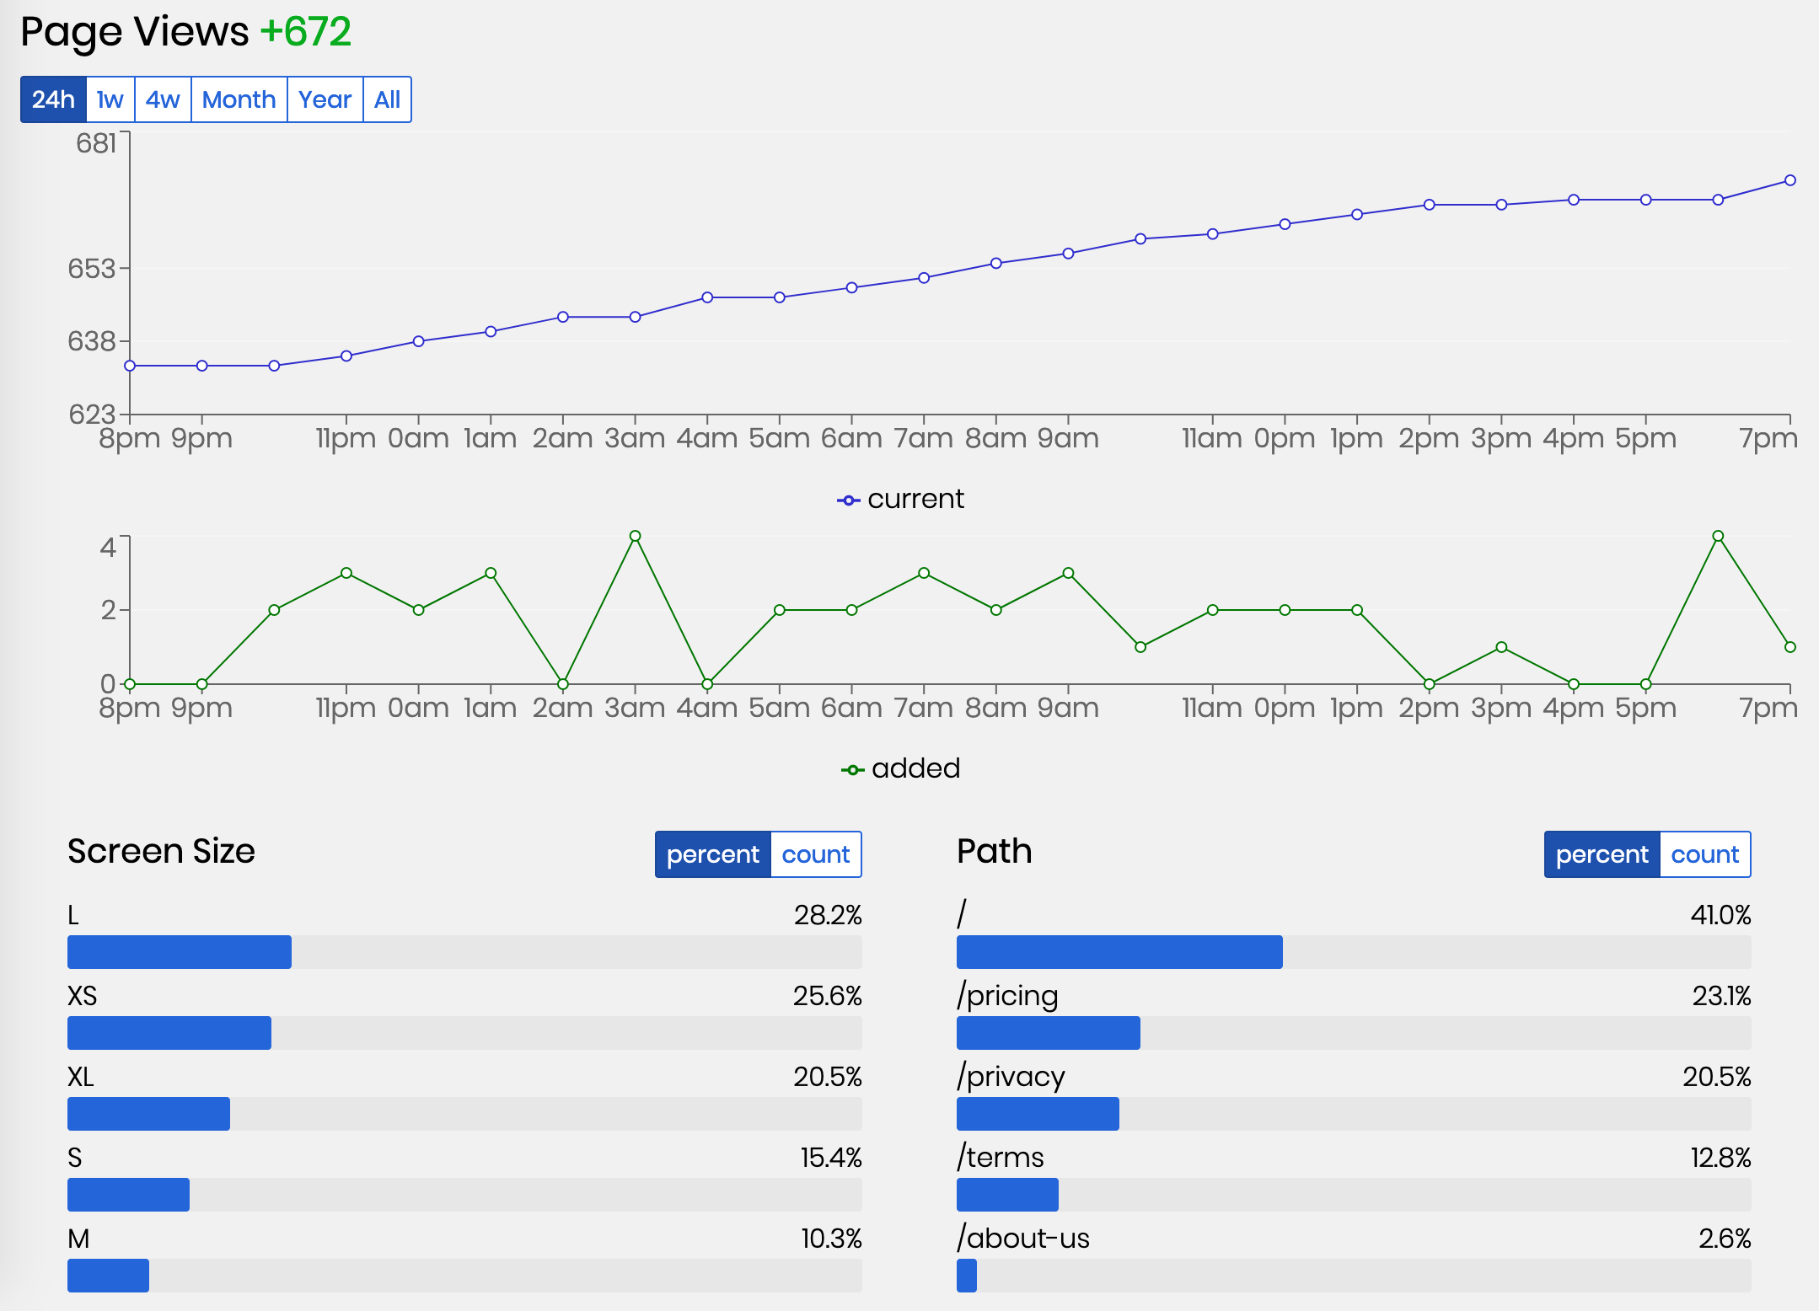Viewport: 1819px width, 1311px height.
Task: Select the Month time range
Action: coord(239,99)
